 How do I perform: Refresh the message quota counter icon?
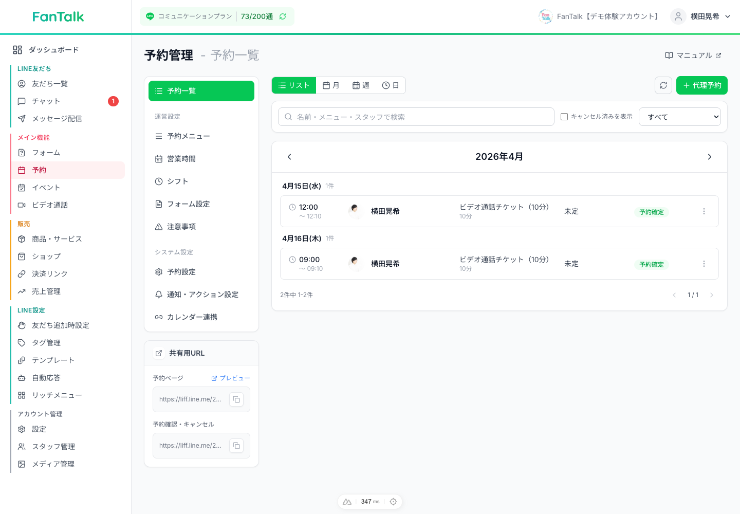(283, 16)
